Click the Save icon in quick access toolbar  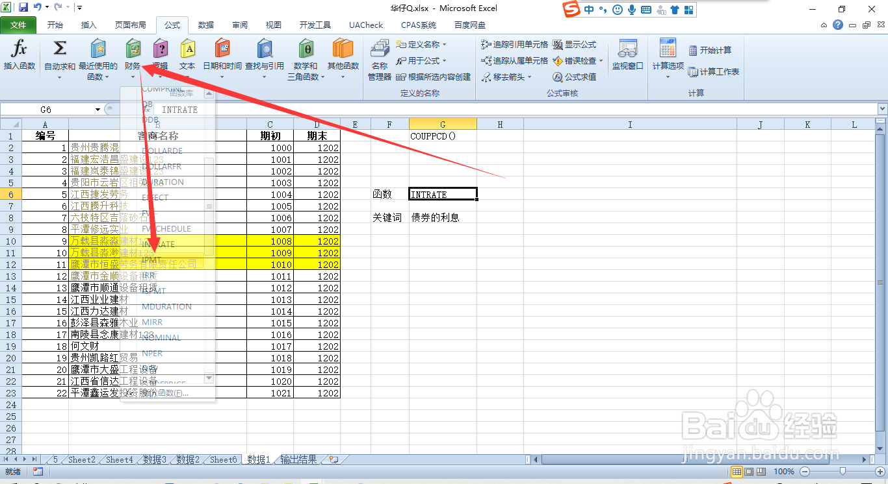pos(23,8)
